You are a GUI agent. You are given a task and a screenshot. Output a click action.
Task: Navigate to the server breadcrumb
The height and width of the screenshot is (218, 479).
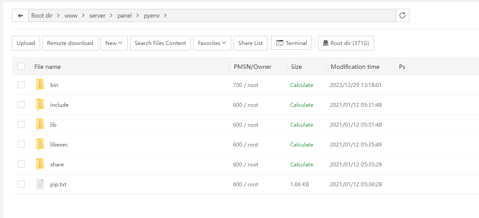(x=97, y=15)
